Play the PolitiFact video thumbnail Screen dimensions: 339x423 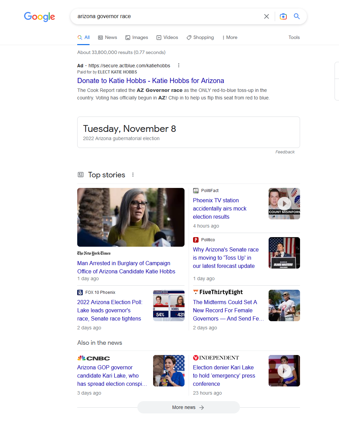(284, 204)
